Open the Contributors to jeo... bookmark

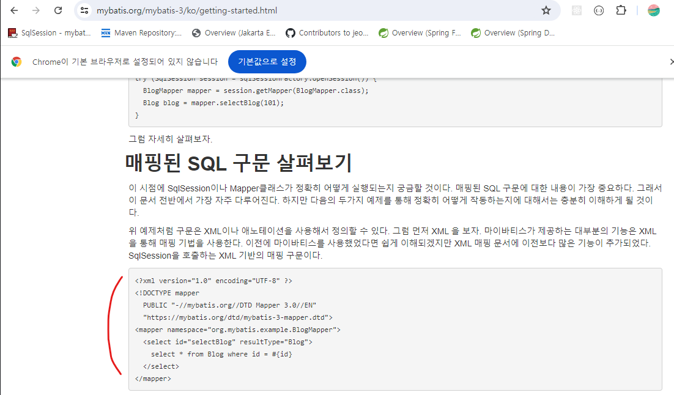327,32
